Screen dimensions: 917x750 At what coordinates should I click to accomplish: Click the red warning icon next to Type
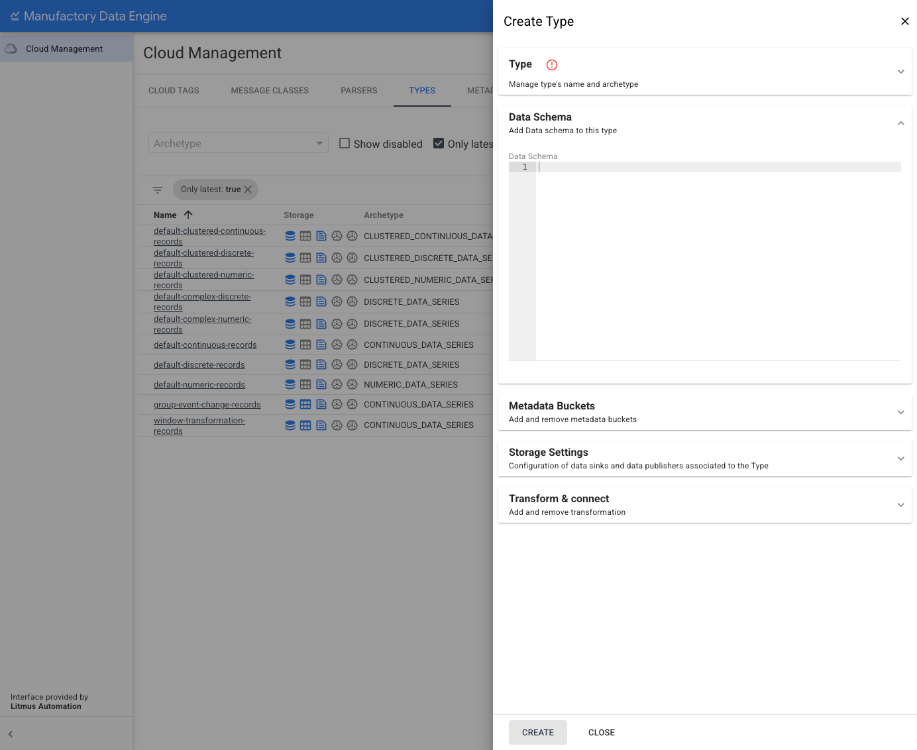[x=552, y=65]
